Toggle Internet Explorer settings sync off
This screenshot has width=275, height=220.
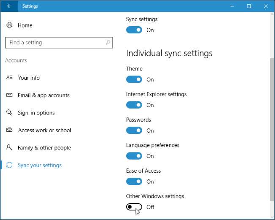click(134, 105)
